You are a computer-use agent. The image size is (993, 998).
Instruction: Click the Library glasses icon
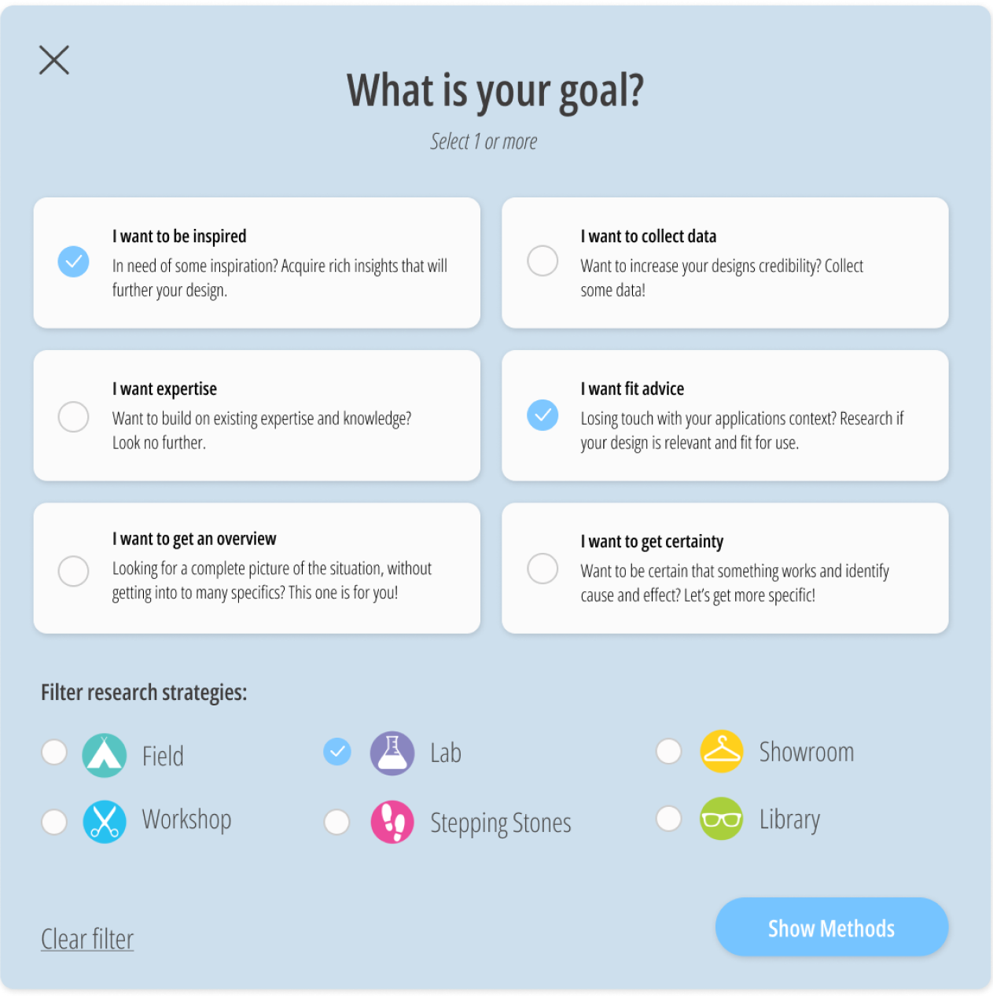[721, 819]
